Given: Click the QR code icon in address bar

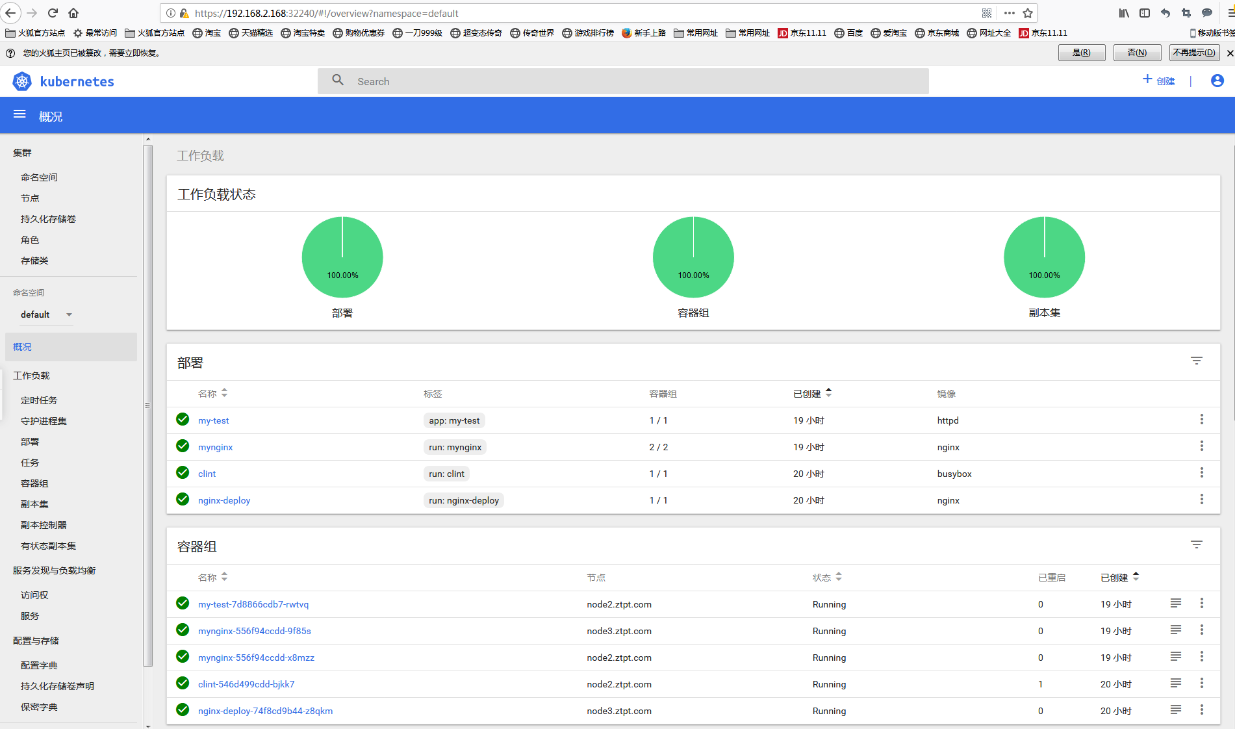Looking at the screenshot, I should (987, 13).
